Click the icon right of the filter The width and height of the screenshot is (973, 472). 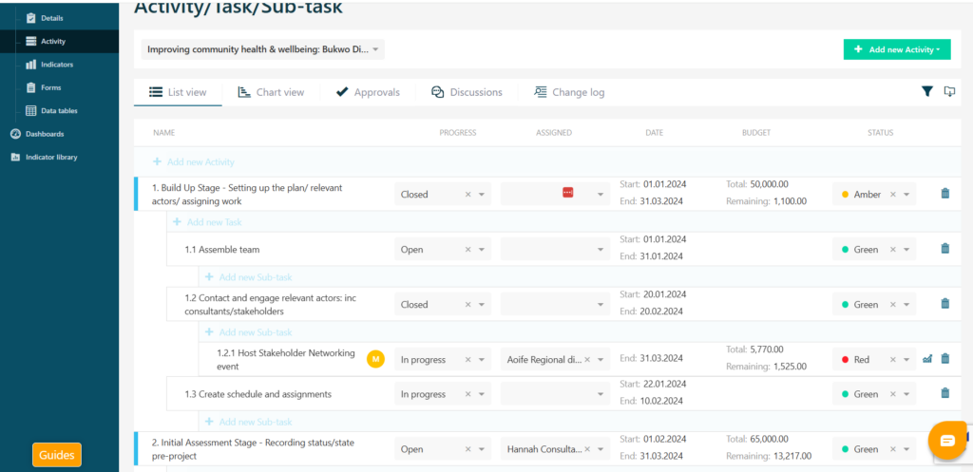click(948, 91)
